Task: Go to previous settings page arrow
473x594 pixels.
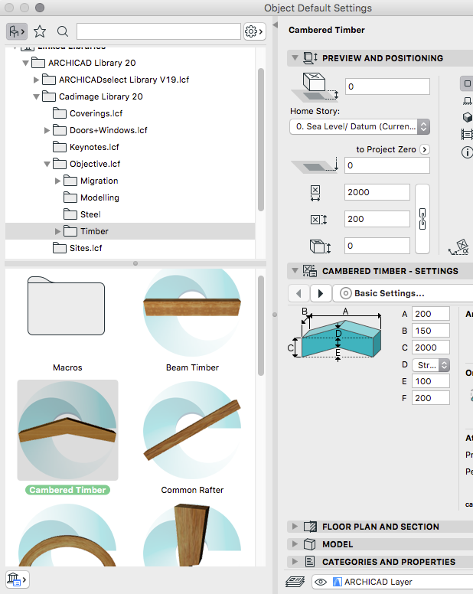Action: pos(298,293)
